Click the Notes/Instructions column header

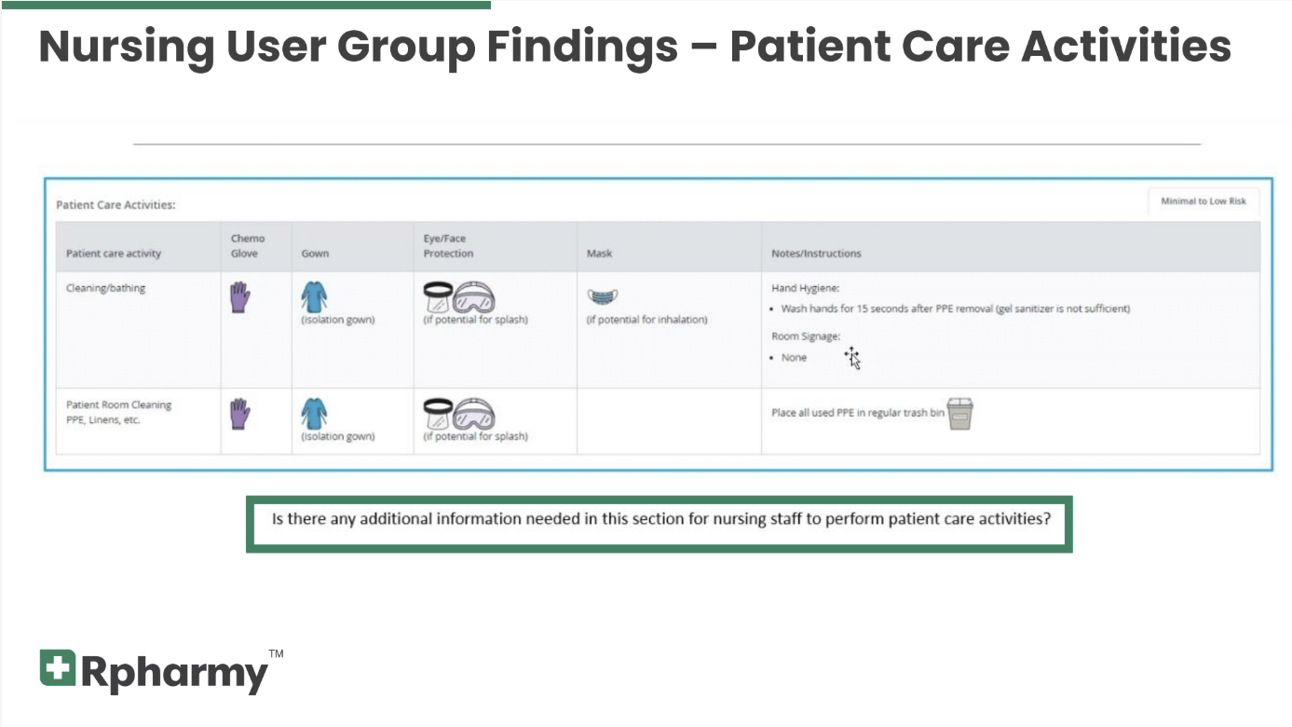816,254
